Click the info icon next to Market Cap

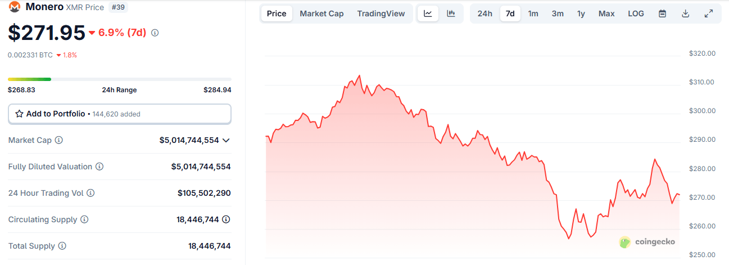59,140
